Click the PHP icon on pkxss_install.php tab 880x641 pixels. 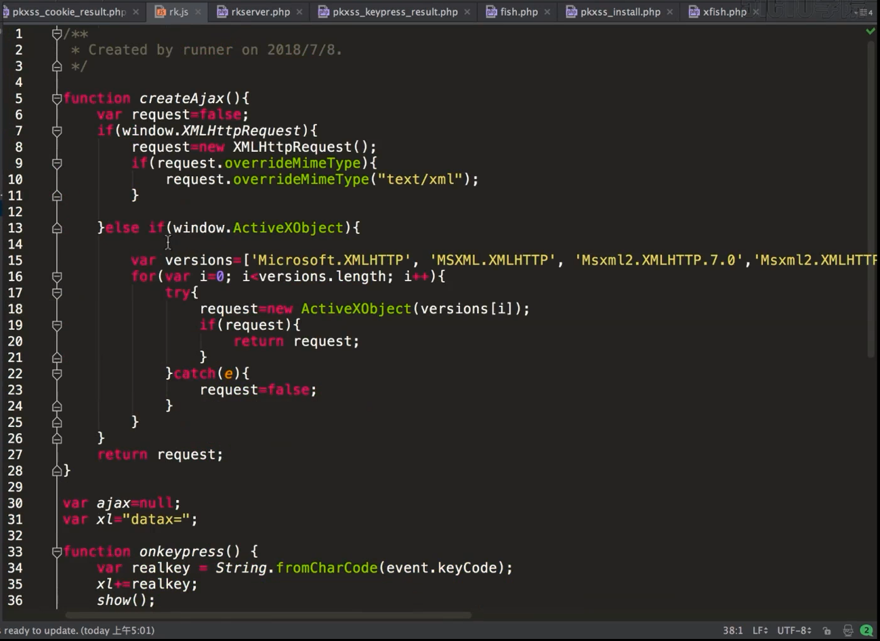click(x=572, y=12)
